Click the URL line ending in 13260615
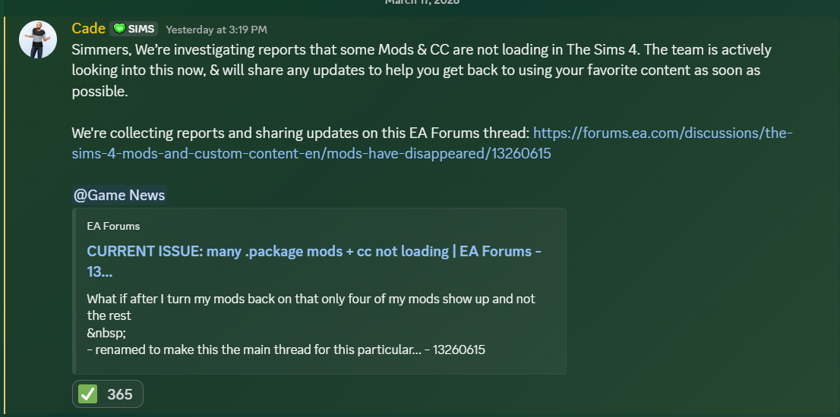Viewport: 840px width, 417px height. (x=311, y=153)
